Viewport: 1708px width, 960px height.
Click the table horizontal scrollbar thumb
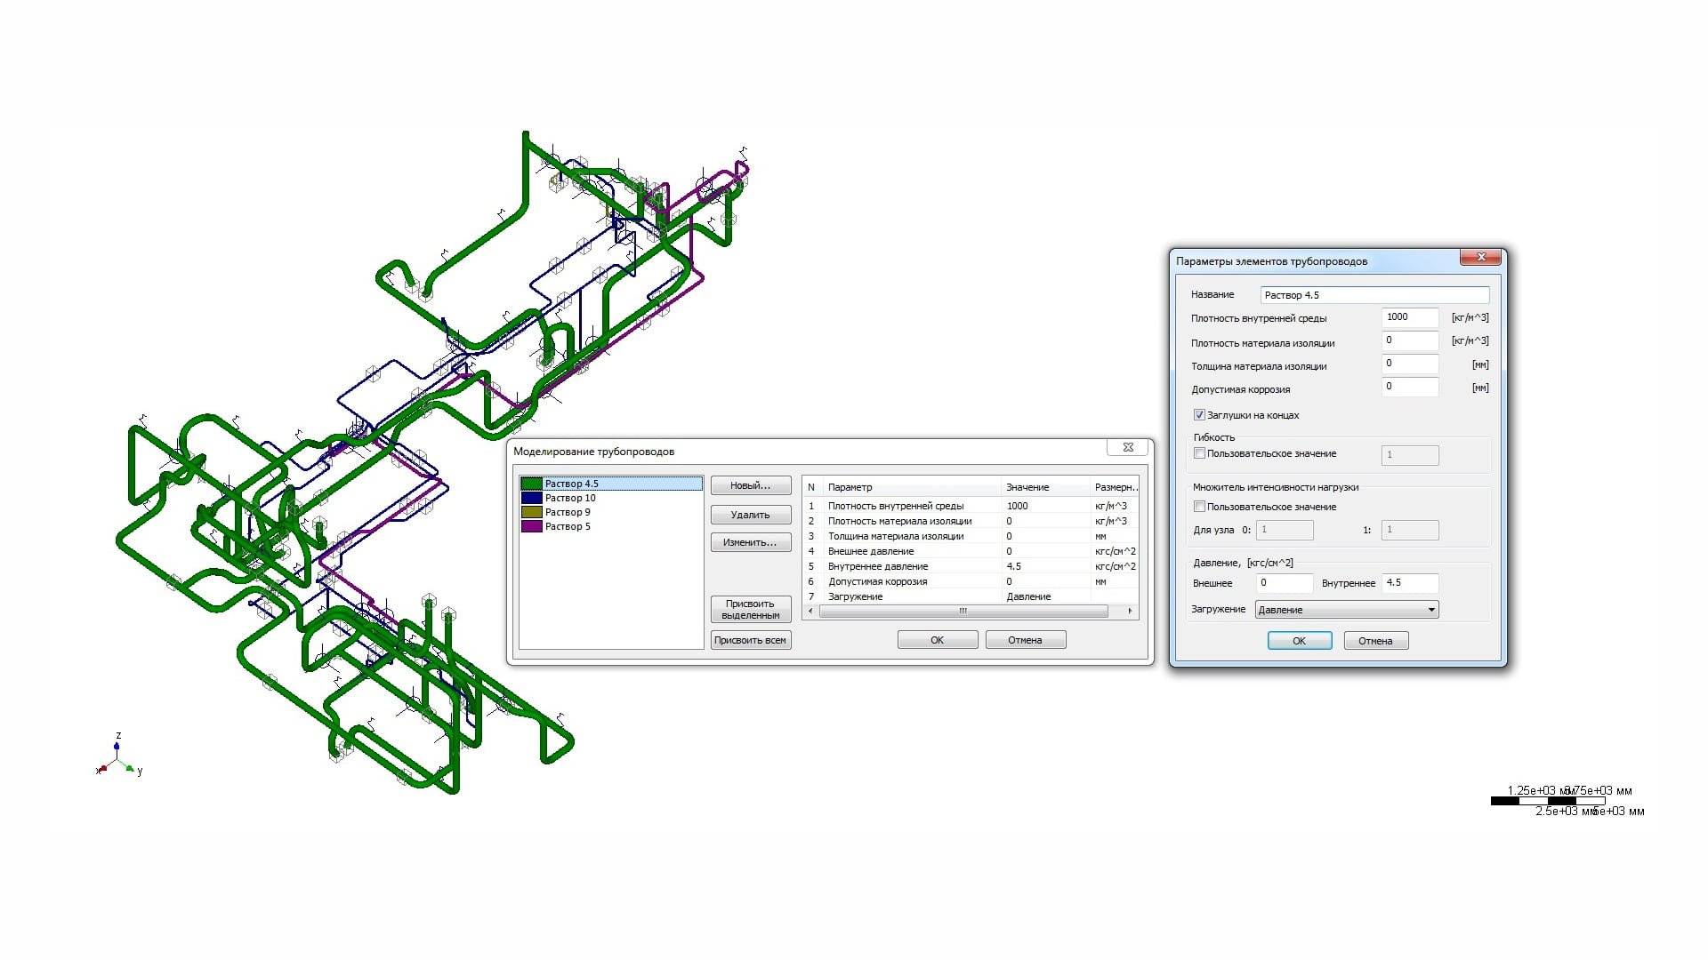click(963, 611)
